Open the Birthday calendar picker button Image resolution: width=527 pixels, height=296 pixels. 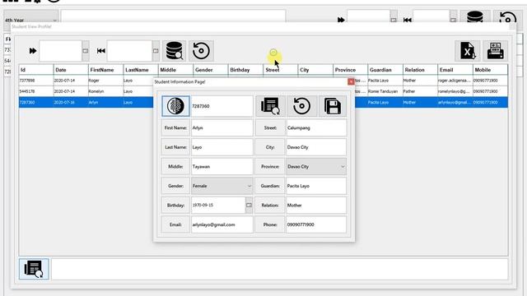tap(249, 205)
